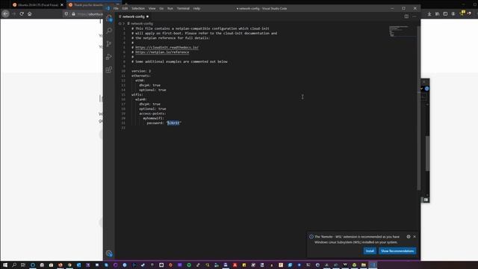This screenshot has height=269, width=478.
Task: Go to Firefox home page
Action: tap(30, 13)
